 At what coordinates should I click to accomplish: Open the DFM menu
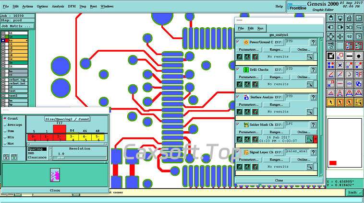click(72, 6)
